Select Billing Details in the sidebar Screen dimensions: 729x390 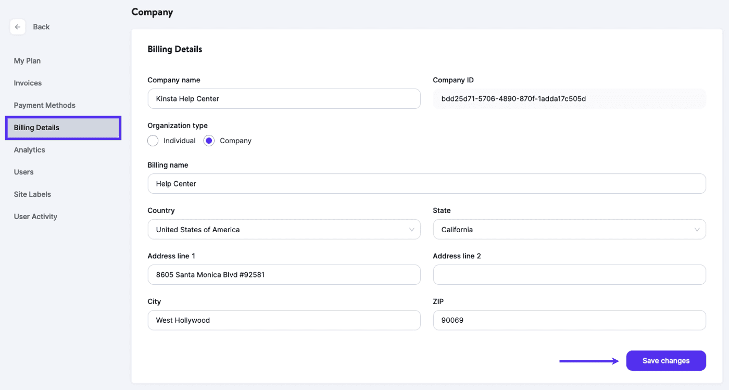[36, 127]
